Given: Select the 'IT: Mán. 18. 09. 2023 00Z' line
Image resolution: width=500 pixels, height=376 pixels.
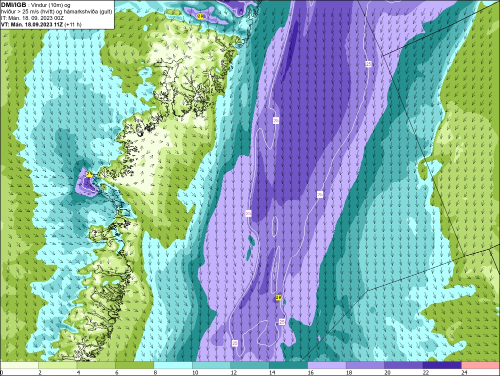Looking at the screenshot, I should point(32,18).
